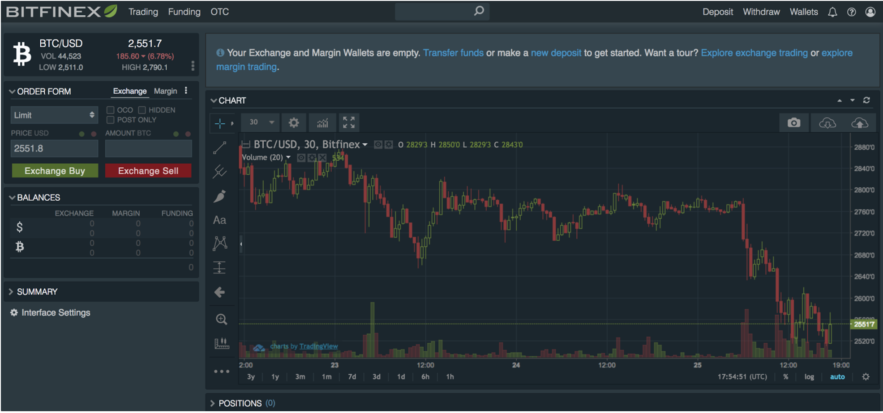Open the new deposit link
The width and height of the screenshot is (883, 413).
coord(556,53)
